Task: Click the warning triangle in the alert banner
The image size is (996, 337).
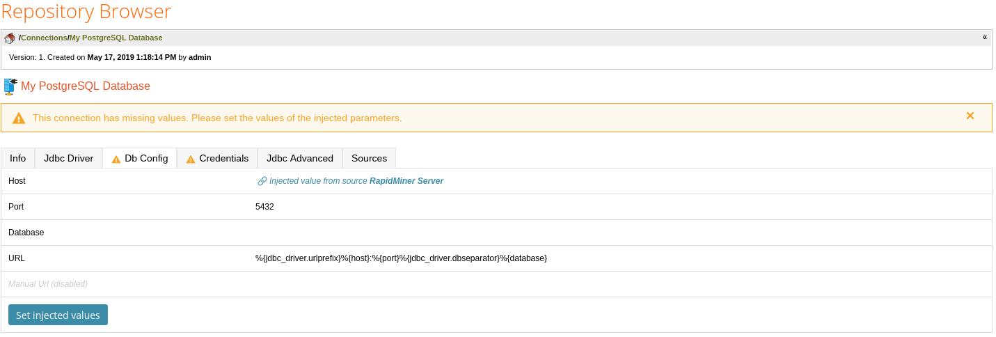Action: pos(19,118)
